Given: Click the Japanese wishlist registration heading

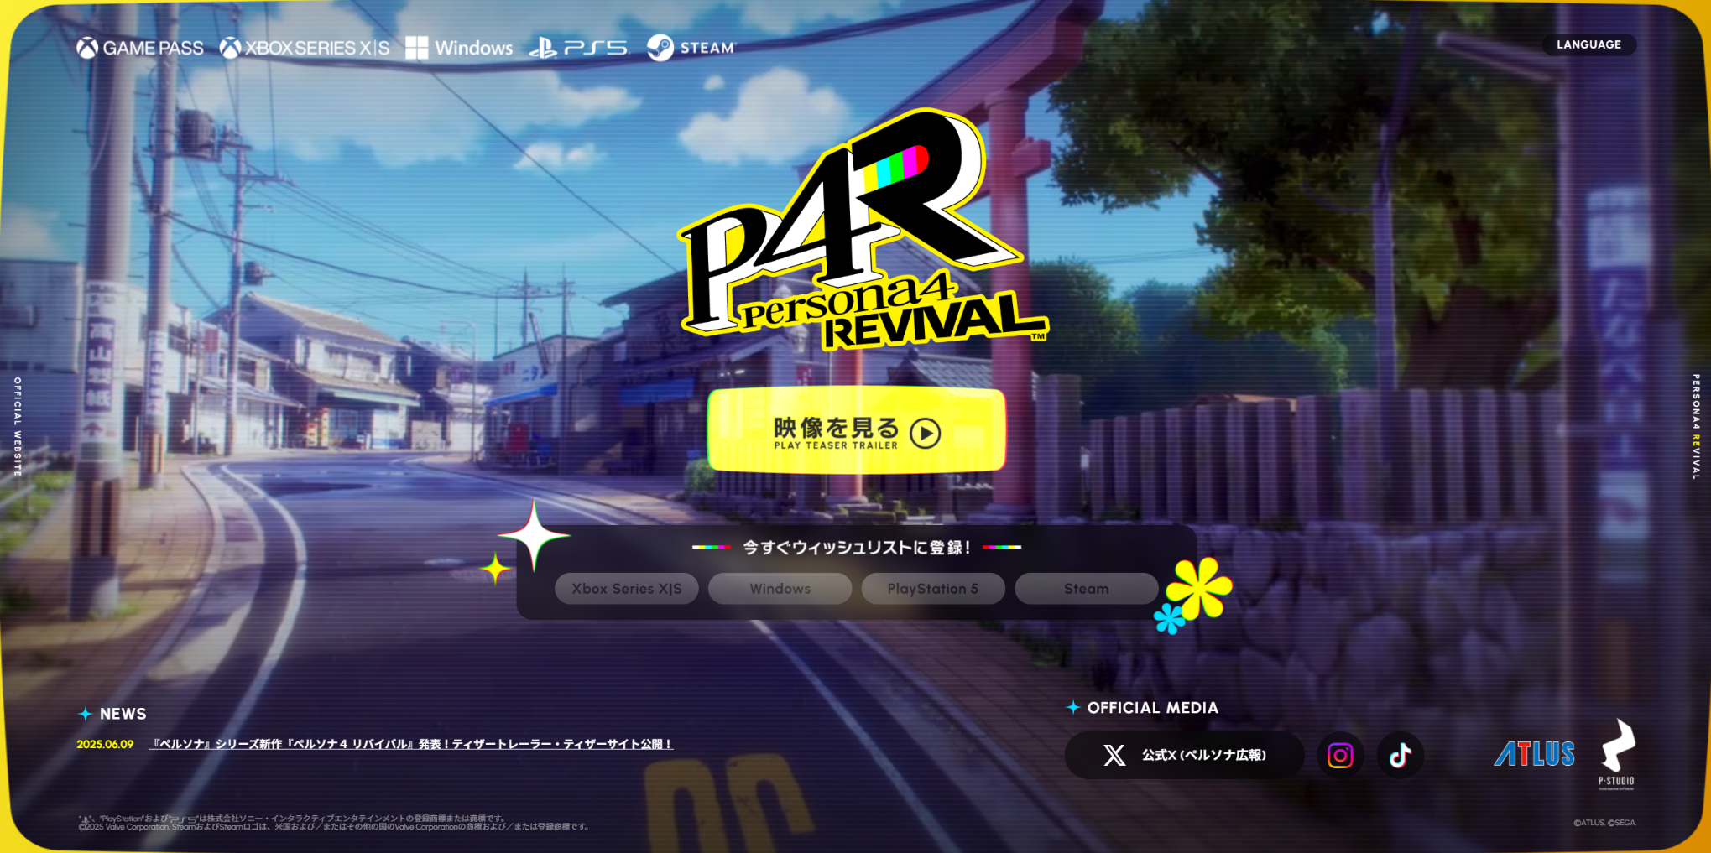Looking at the screenshot, I should point(857,548).
